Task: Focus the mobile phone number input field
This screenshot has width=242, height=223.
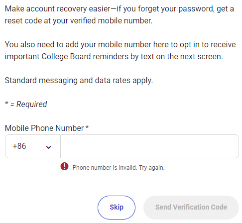Action: 149,146
